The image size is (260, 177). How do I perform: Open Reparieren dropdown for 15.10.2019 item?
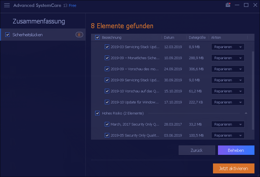228,91
